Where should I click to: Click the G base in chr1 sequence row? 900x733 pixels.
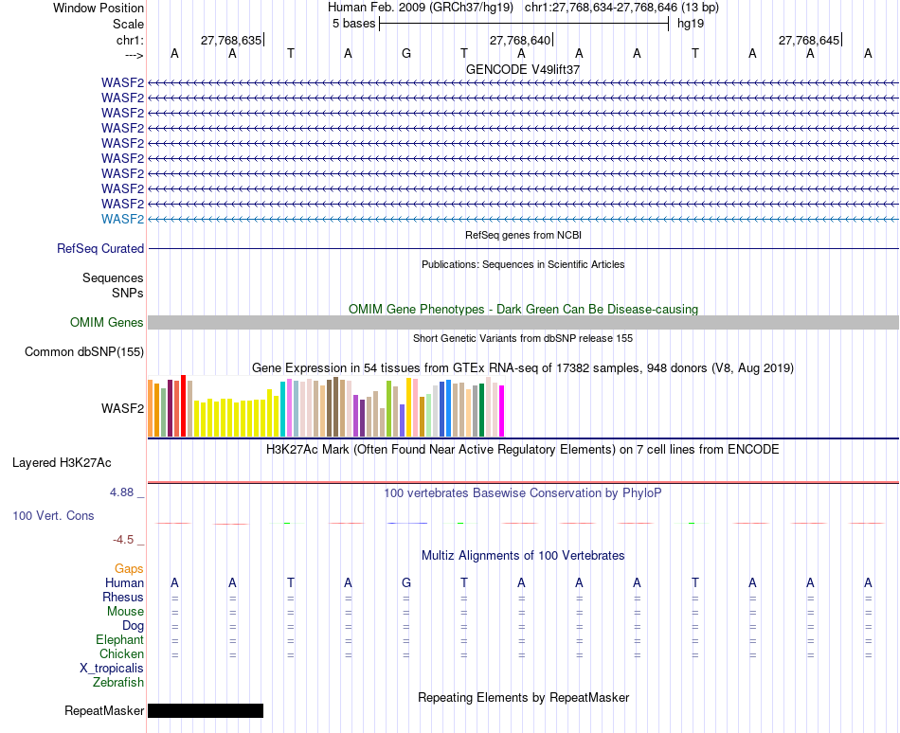pos(406,54)
